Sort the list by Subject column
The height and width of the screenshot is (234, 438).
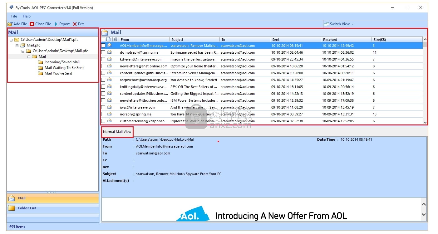[x=194, y=40]
